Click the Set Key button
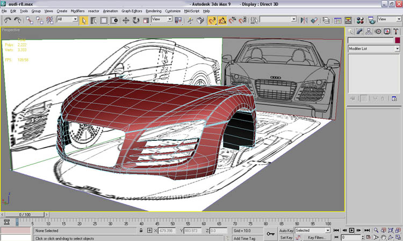The image size is (403, 241). click(285, 237)
